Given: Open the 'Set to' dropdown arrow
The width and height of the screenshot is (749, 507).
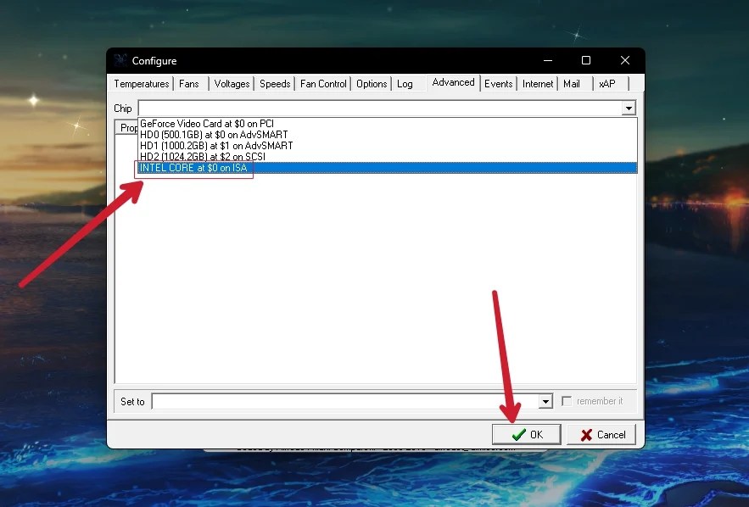Looking at the screenshot, I should [546, 401].
